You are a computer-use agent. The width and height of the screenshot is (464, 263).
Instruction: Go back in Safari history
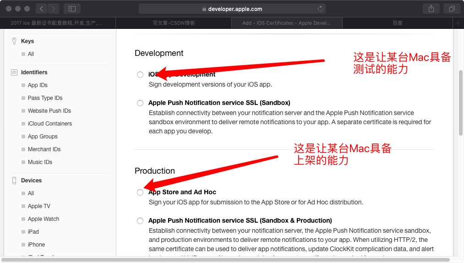click(41, 9)
